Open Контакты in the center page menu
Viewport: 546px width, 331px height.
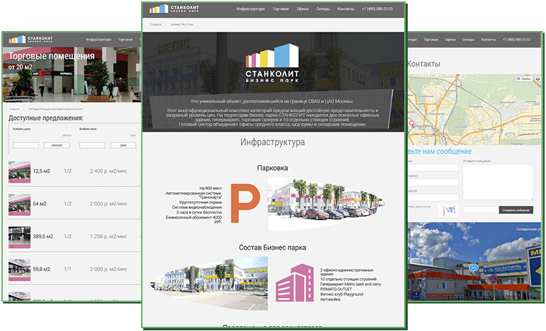click(x=346, y=9)
